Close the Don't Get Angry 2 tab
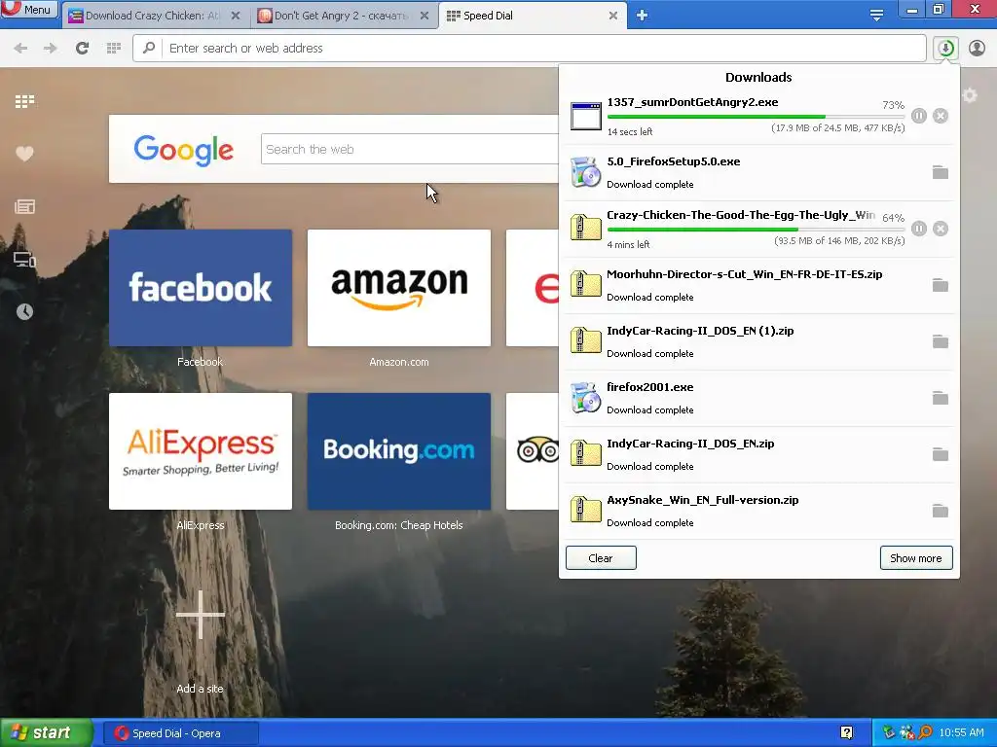Viewport: 997px width, 747px height. coord(425,16)
